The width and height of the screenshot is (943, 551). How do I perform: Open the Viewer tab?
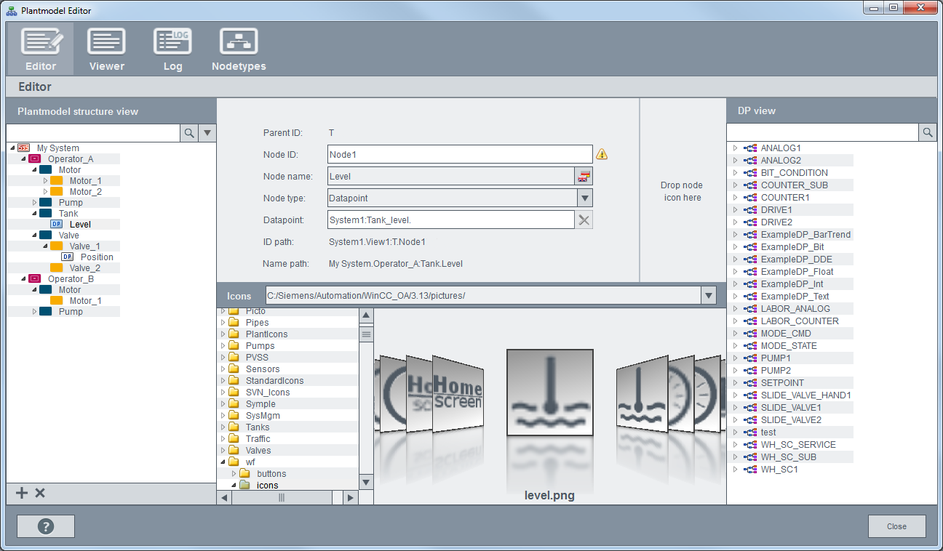pos(106,49)
